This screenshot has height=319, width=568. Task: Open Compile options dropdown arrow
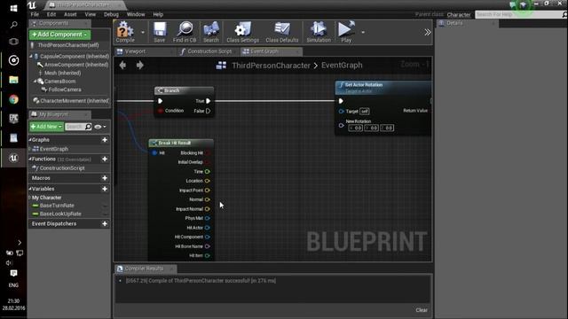pos(143,32)
